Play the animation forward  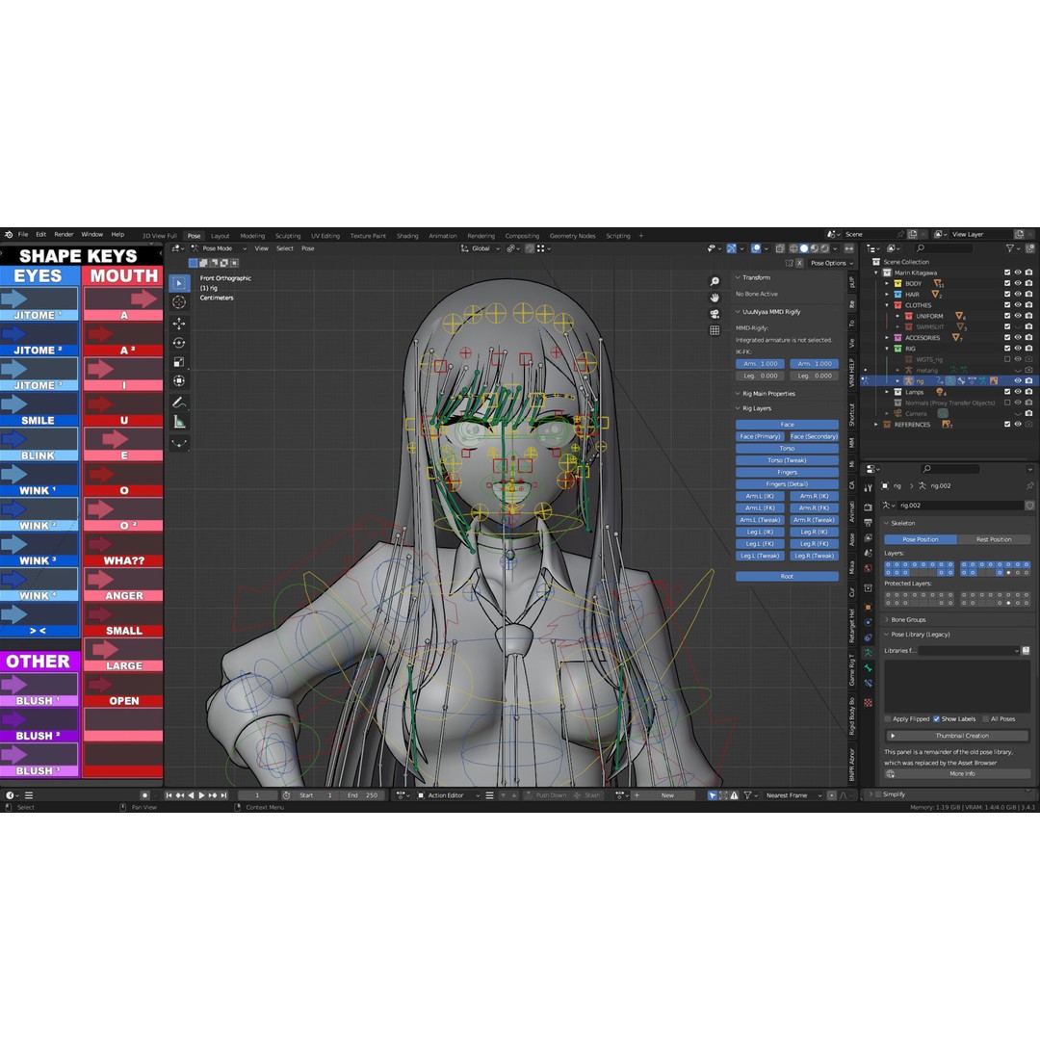(x=201, y=795)
